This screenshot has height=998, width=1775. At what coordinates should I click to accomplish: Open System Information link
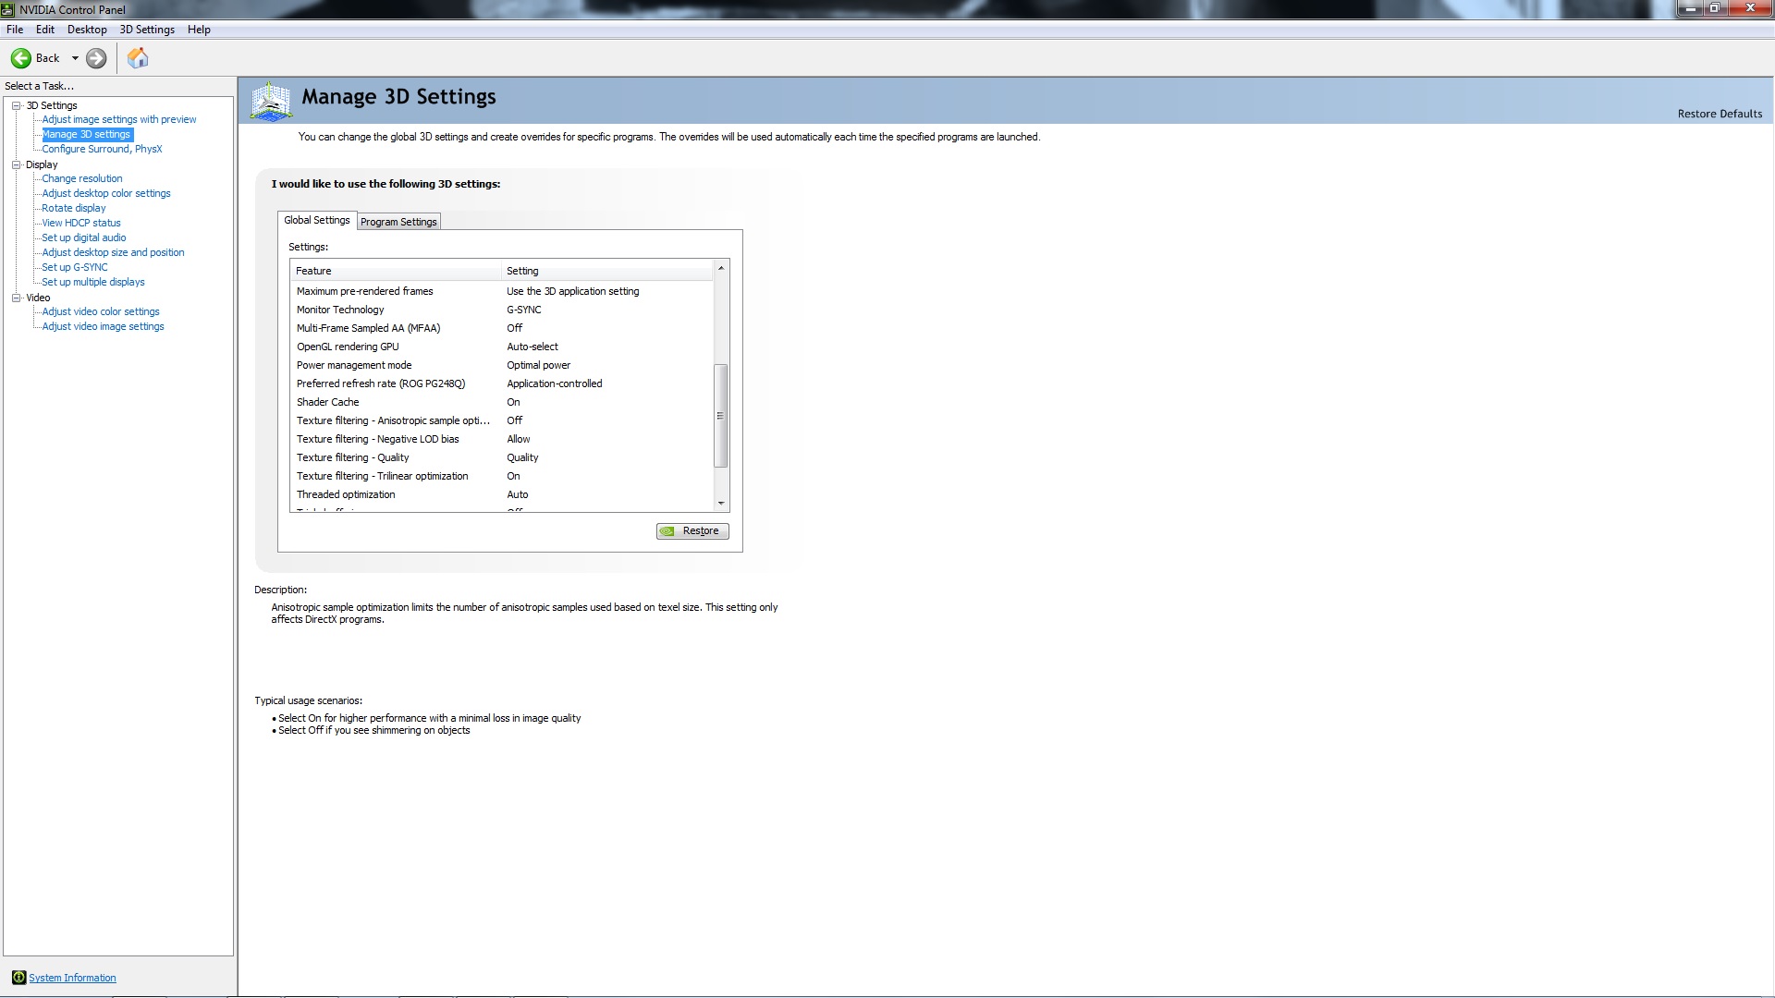72,978
